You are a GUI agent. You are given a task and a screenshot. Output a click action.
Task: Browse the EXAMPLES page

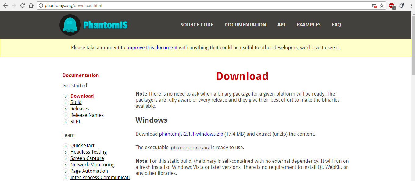(308, 25)
